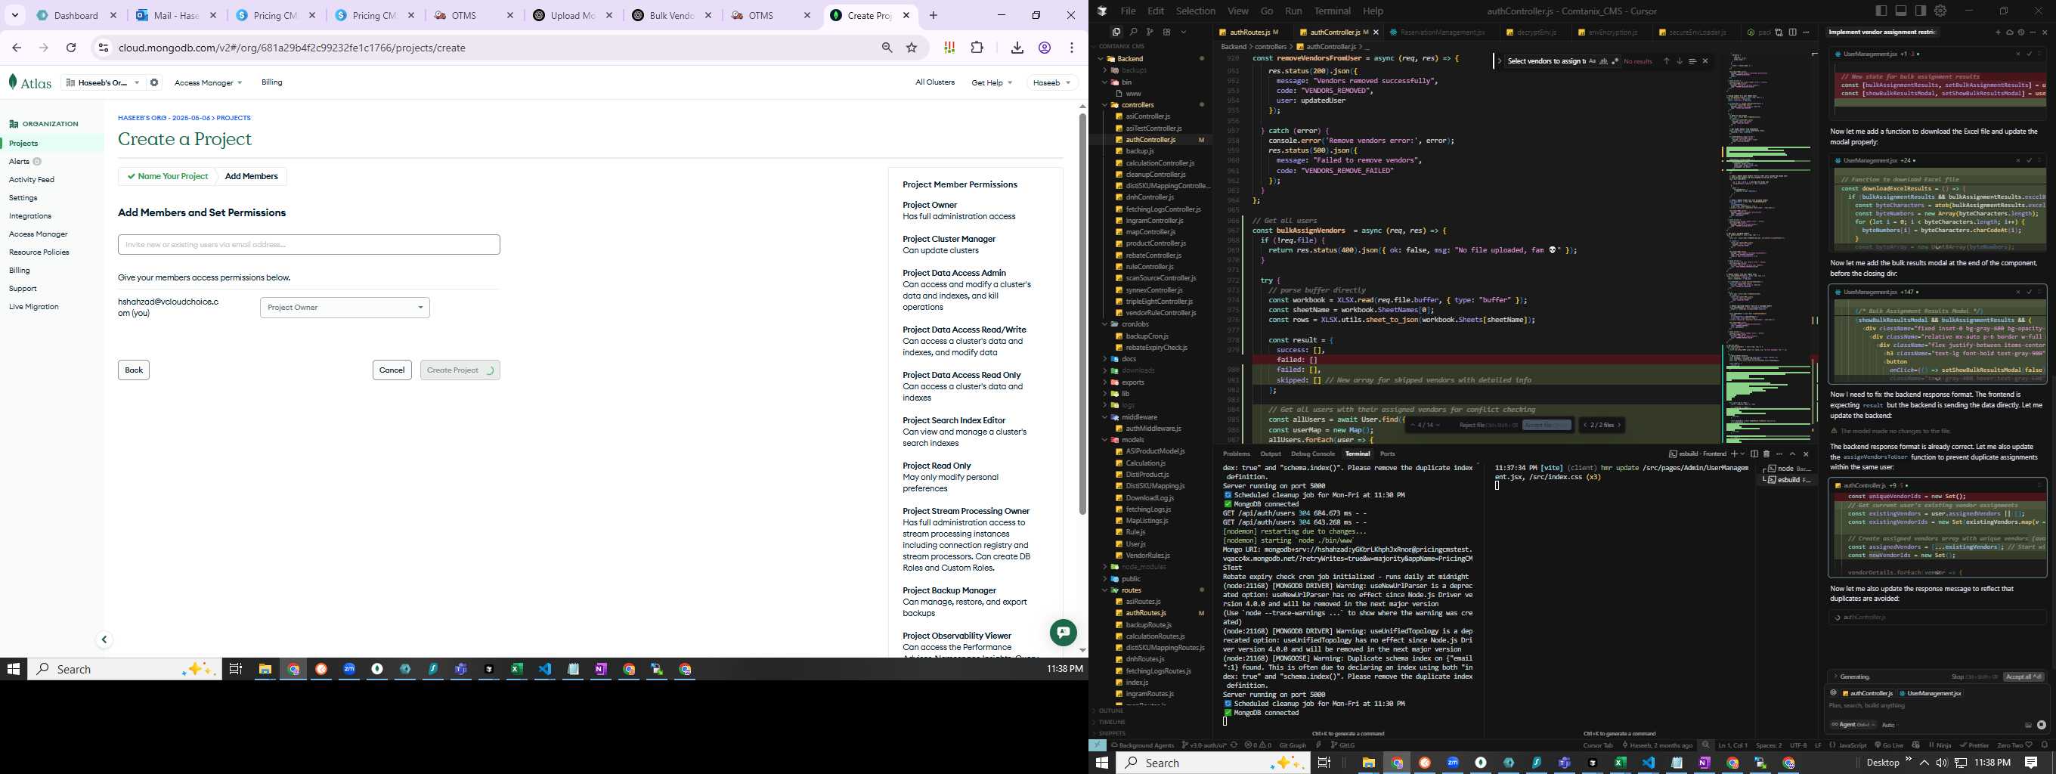Image resolution: width=2056 pixels, height=774 pixels.
Task: Toggle Use Regular Expression in find widget
Action: [1615, 61]
